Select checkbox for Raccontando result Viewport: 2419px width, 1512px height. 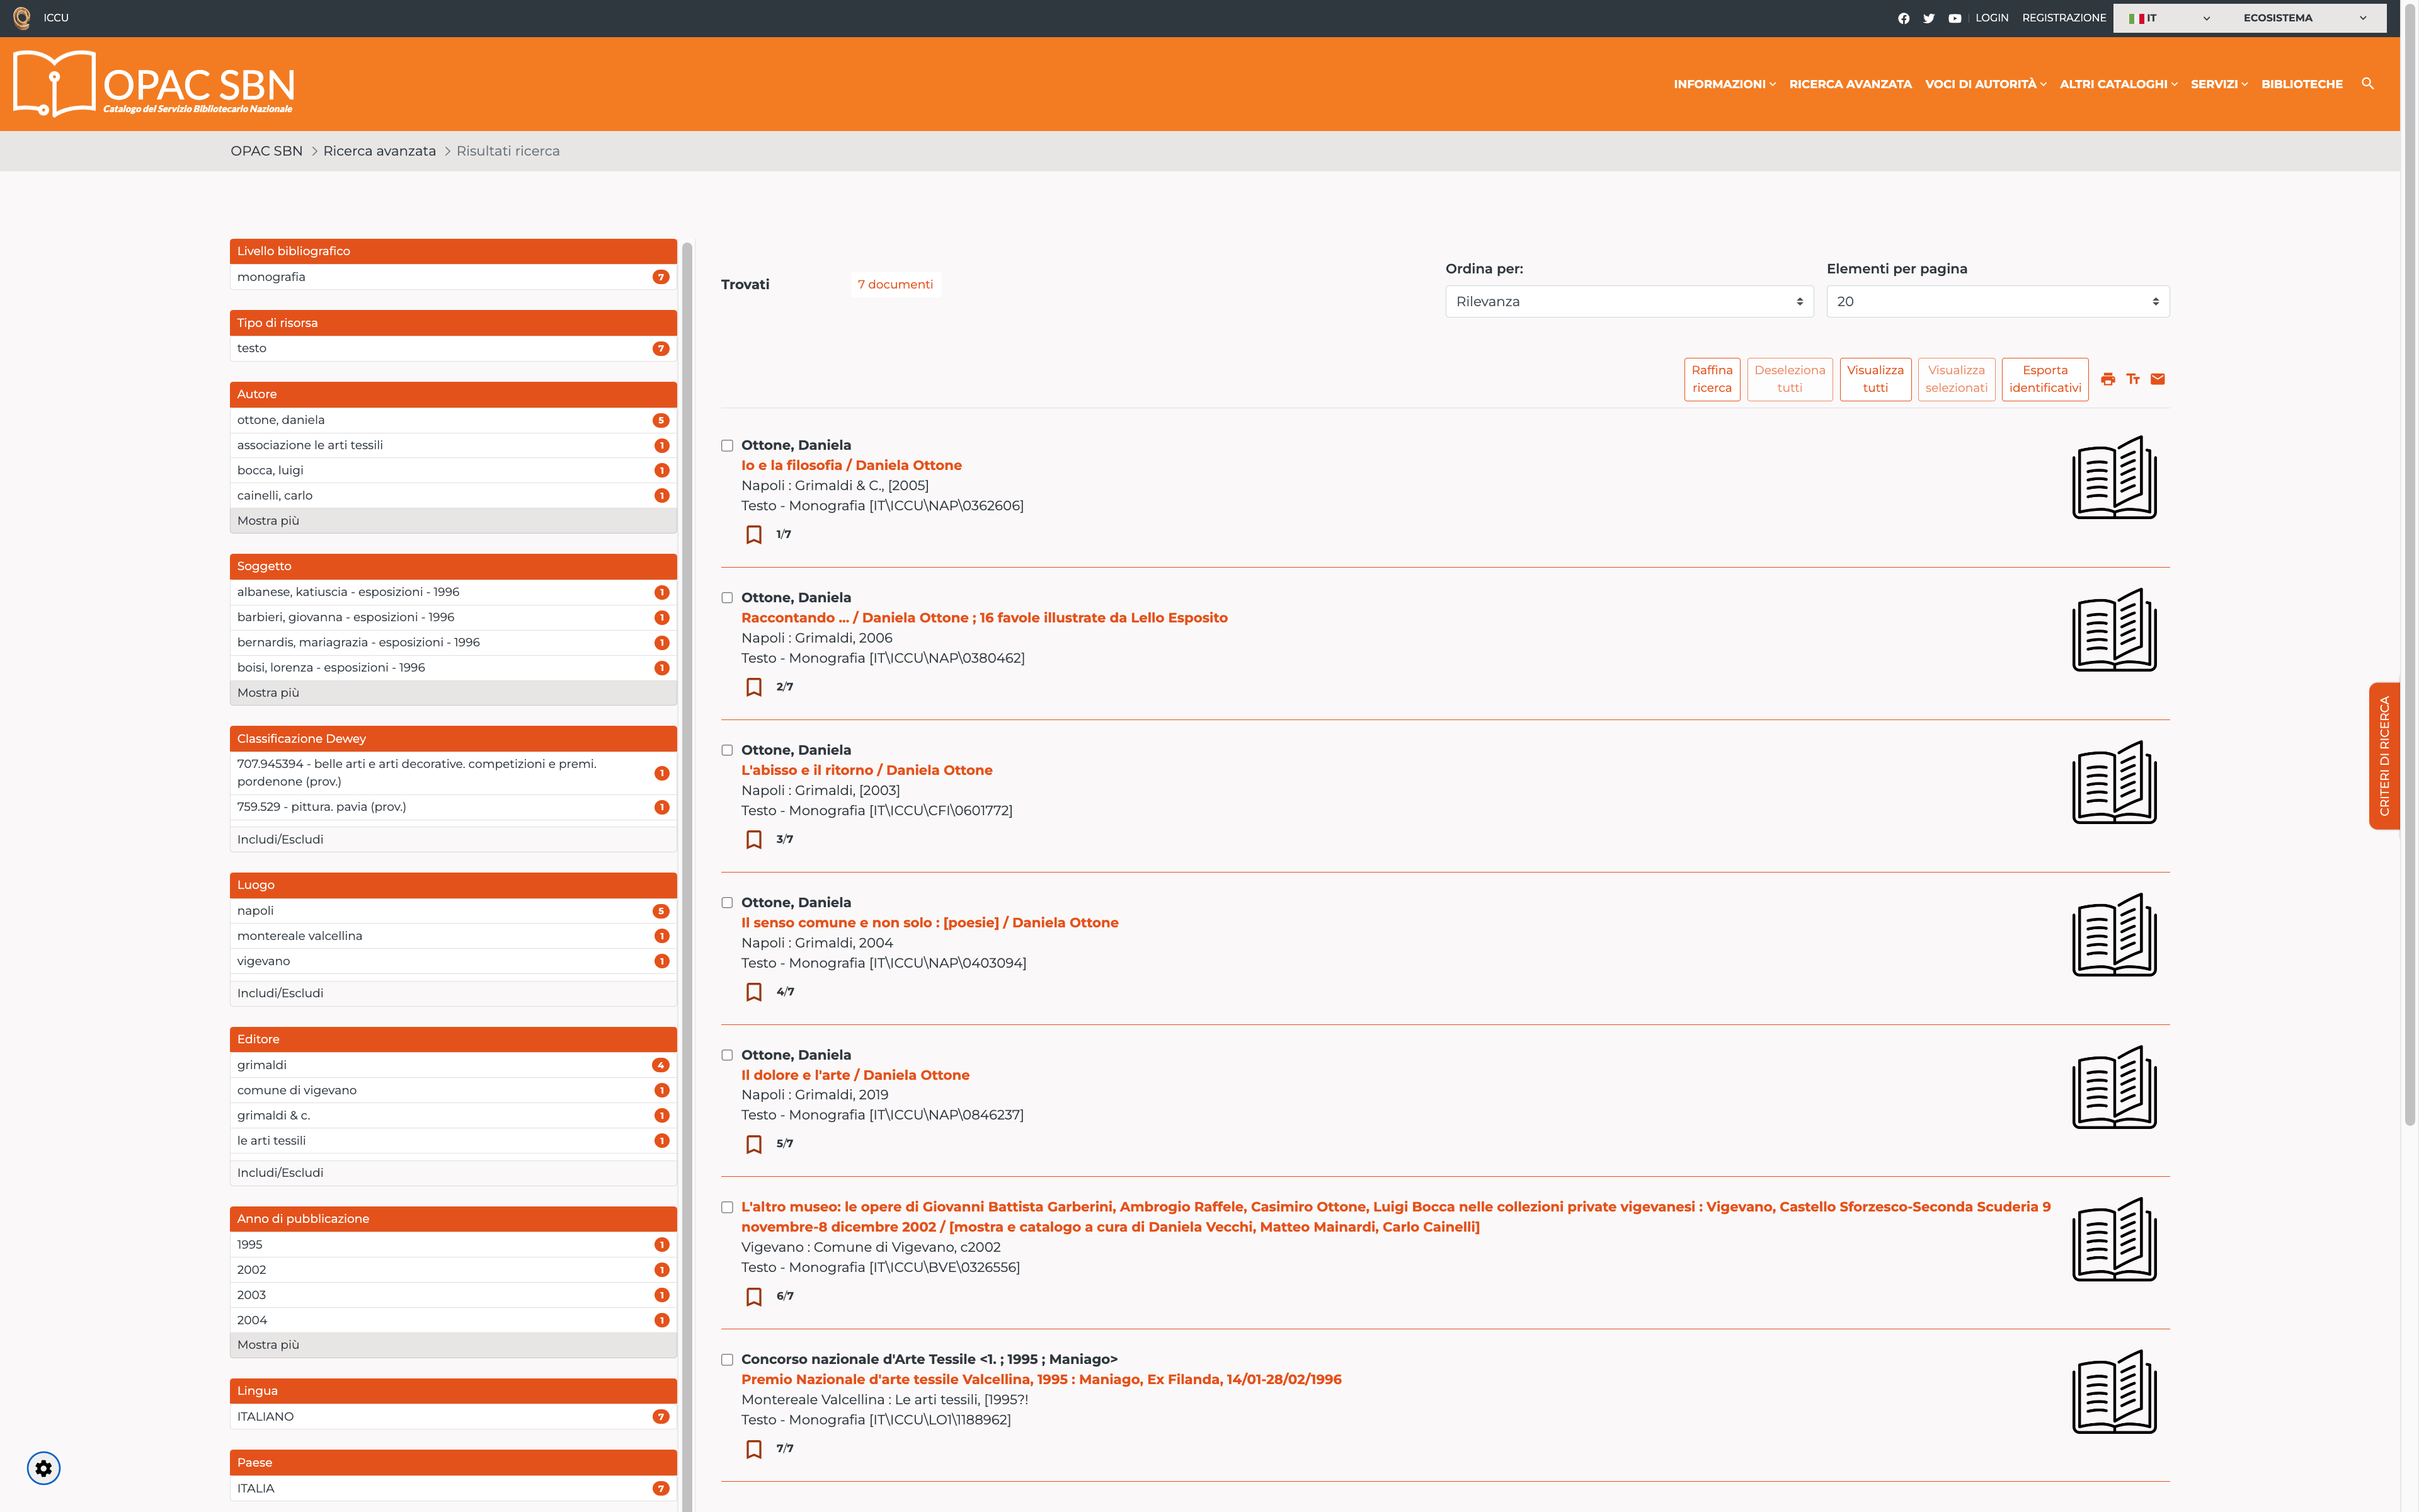click(727, 598)
